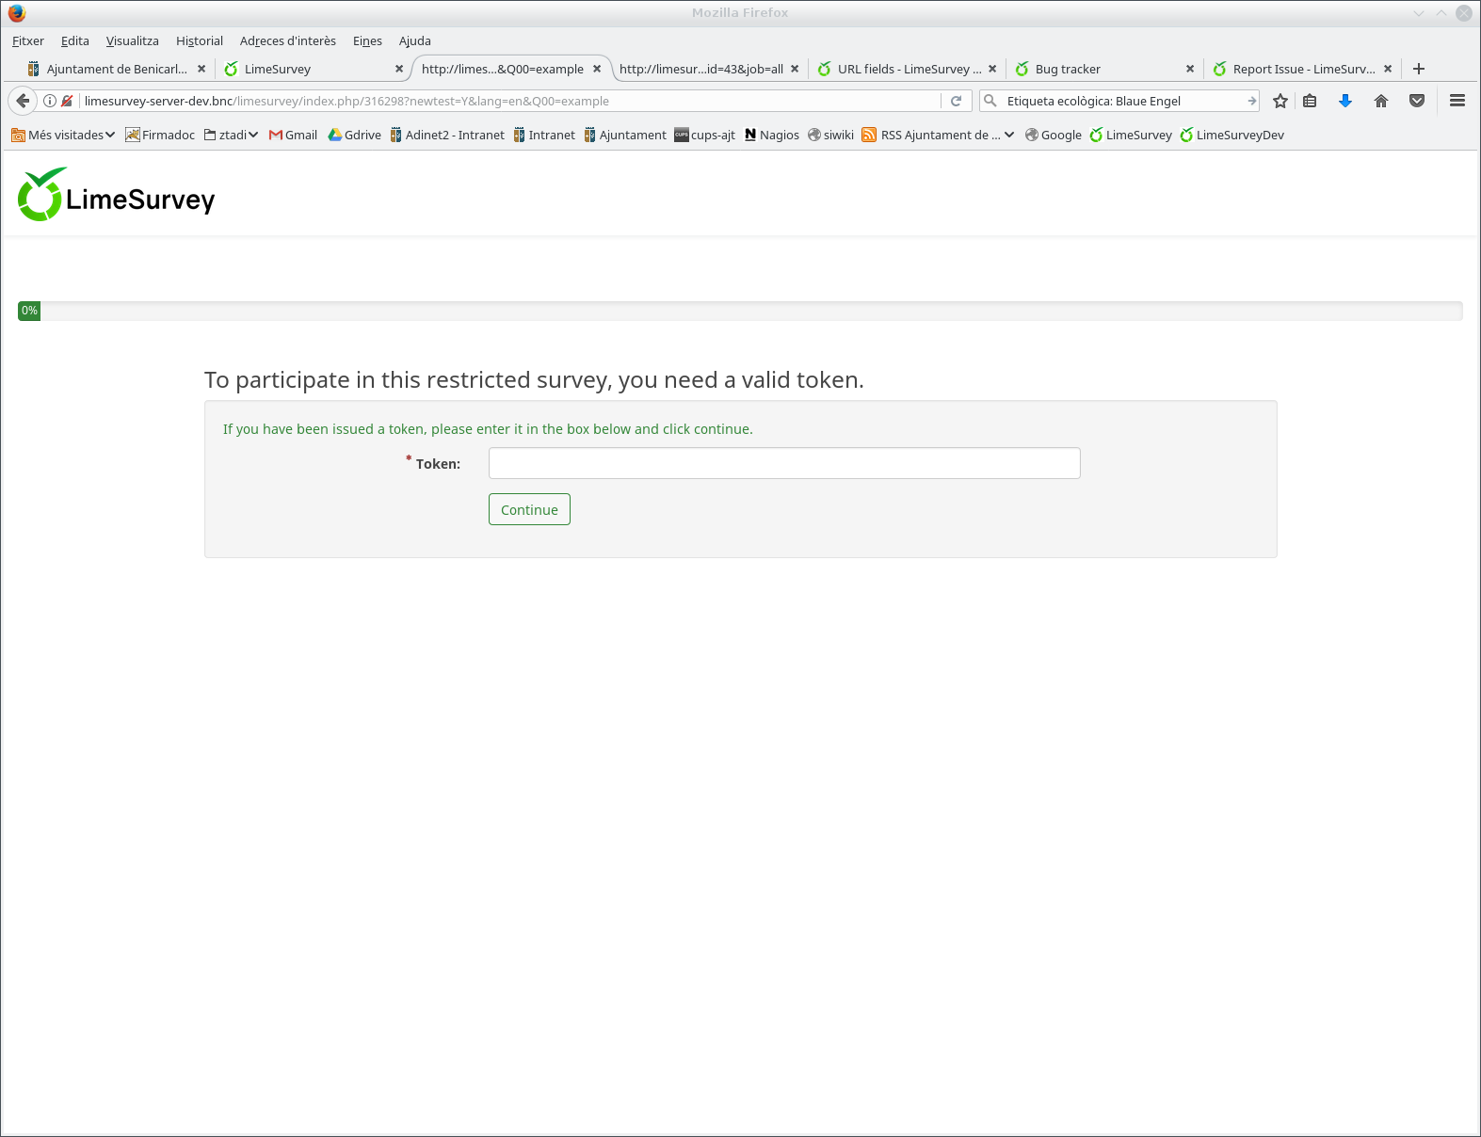Click the insecure connection crossed padlock icon
1481x1137 pixels.
tap(67, 101)
